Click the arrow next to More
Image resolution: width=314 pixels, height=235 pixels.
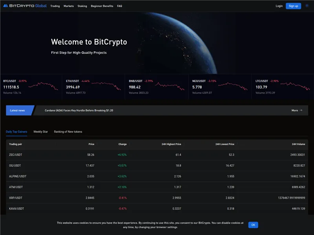tap(301, 110)
